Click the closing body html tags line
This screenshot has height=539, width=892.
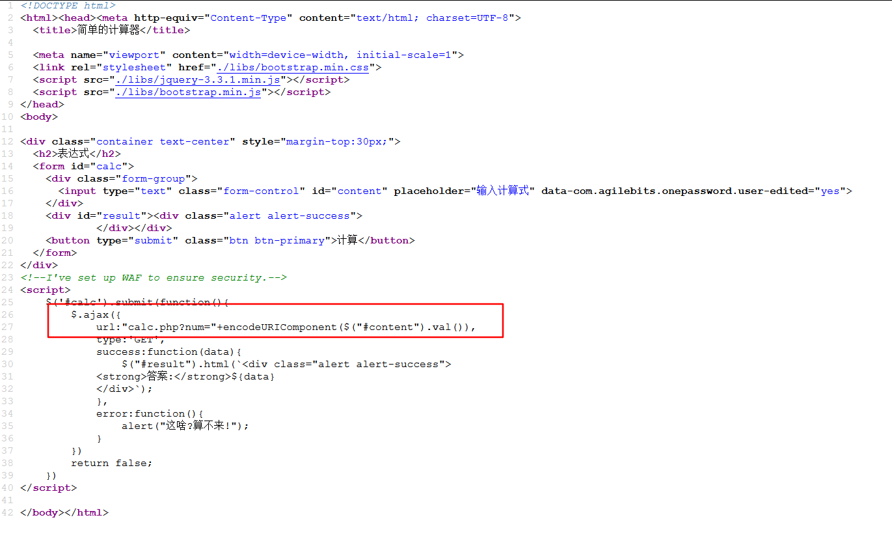point(64,512)
